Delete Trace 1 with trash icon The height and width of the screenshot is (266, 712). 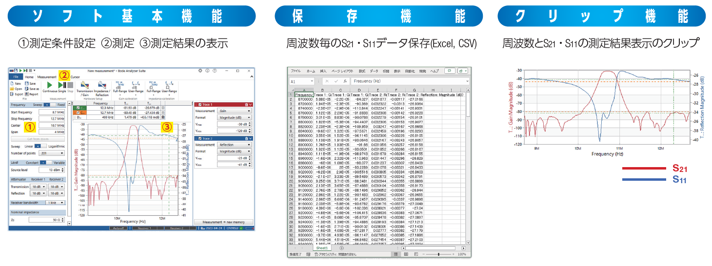pyautogui.click(x=246, y=105)
